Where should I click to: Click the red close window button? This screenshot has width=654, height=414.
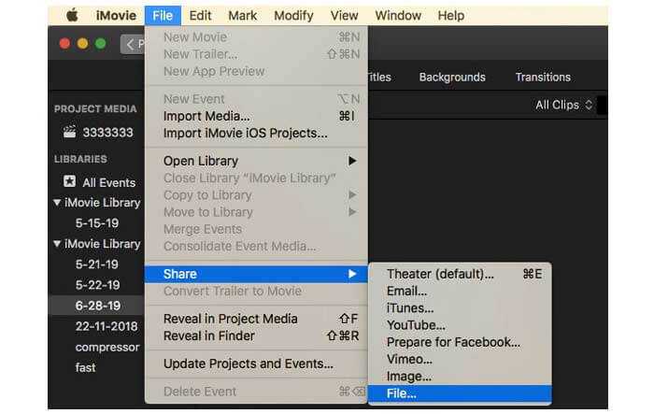(x=64, y=44)
